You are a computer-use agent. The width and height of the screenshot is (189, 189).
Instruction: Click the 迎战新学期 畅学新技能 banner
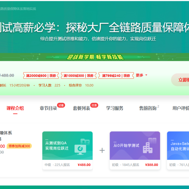(95, 57)
